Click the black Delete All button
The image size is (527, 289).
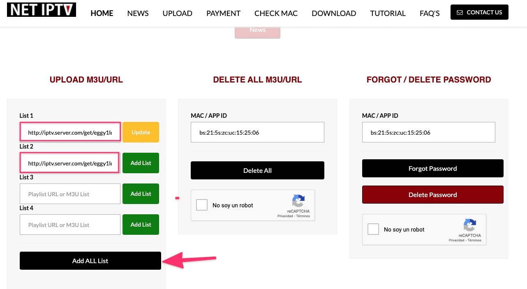[257, 170]
